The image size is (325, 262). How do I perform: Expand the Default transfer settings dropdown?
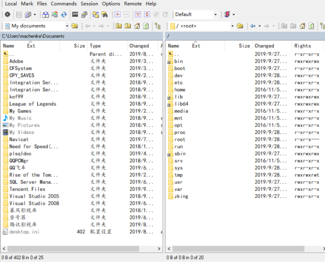pos(216,14)
